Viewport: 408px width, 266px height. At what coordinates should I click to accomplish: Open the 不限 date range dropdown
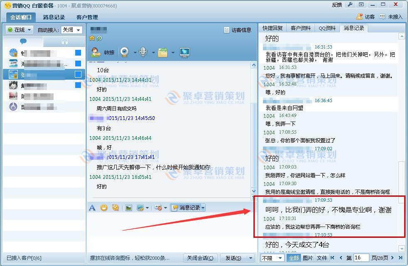[272, 258]
